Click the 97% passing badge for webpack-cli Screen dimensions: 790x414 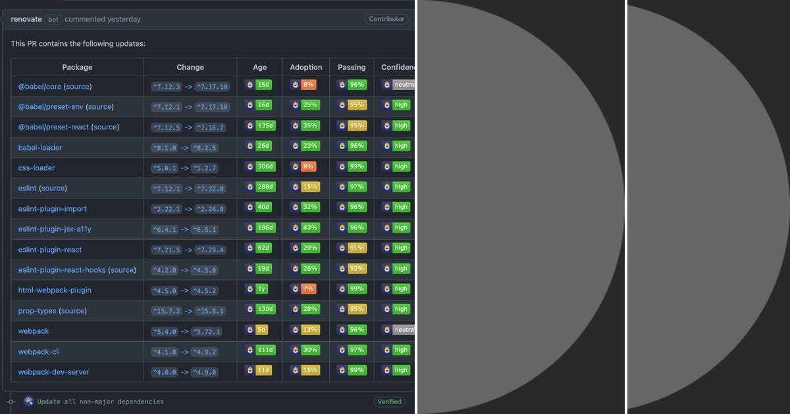pyautogui.click(x=352, y=350)
